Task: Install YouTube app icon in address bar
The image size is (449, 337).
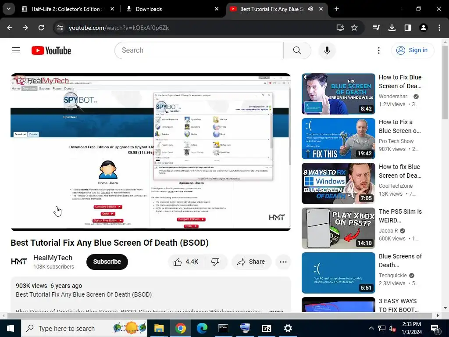Action: pyautogui.click(x=340, y=28)
